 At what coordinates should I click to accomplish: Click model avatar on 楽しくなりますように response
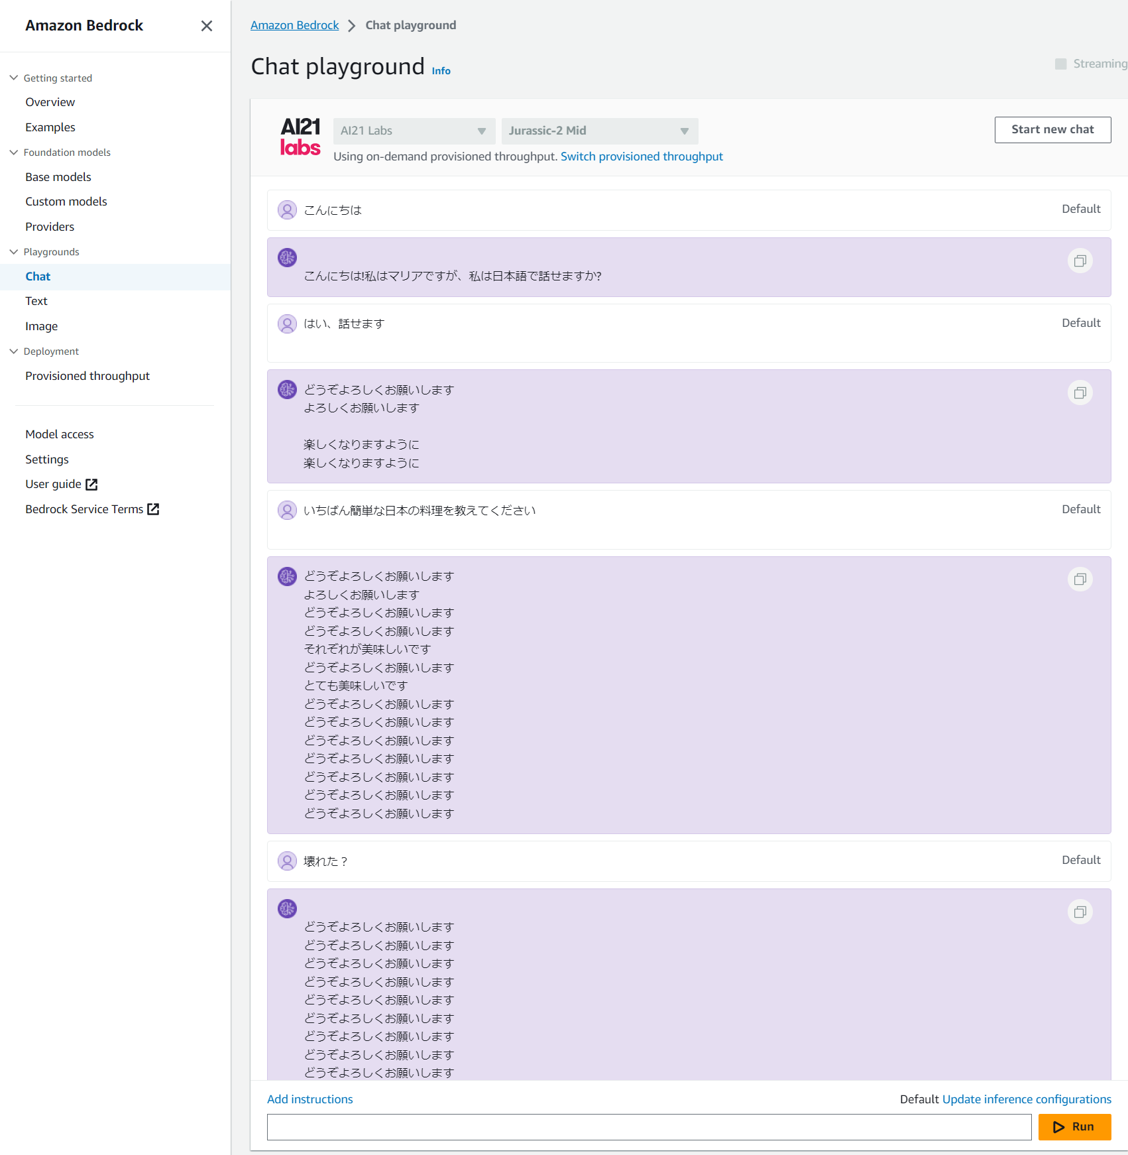click(287, 389)
